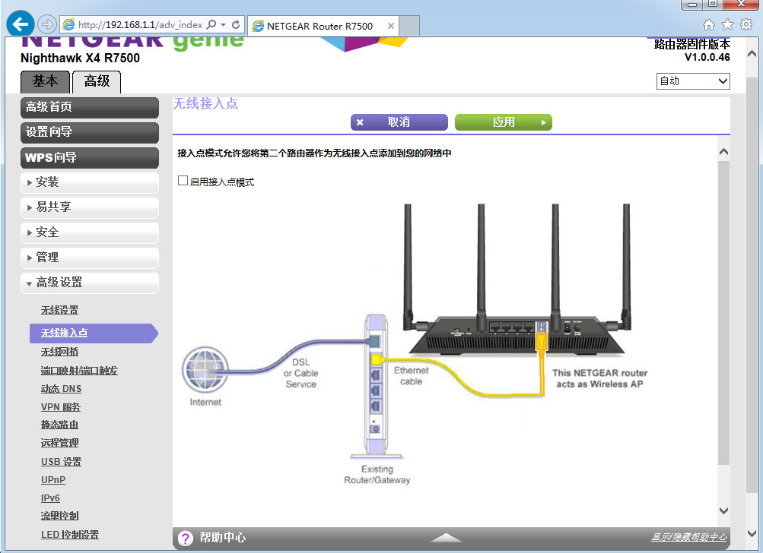Image resolution: width=763 pixels, height=553 pixels.
Task: Click the browser home icon
Action: [x=709, y=25]
